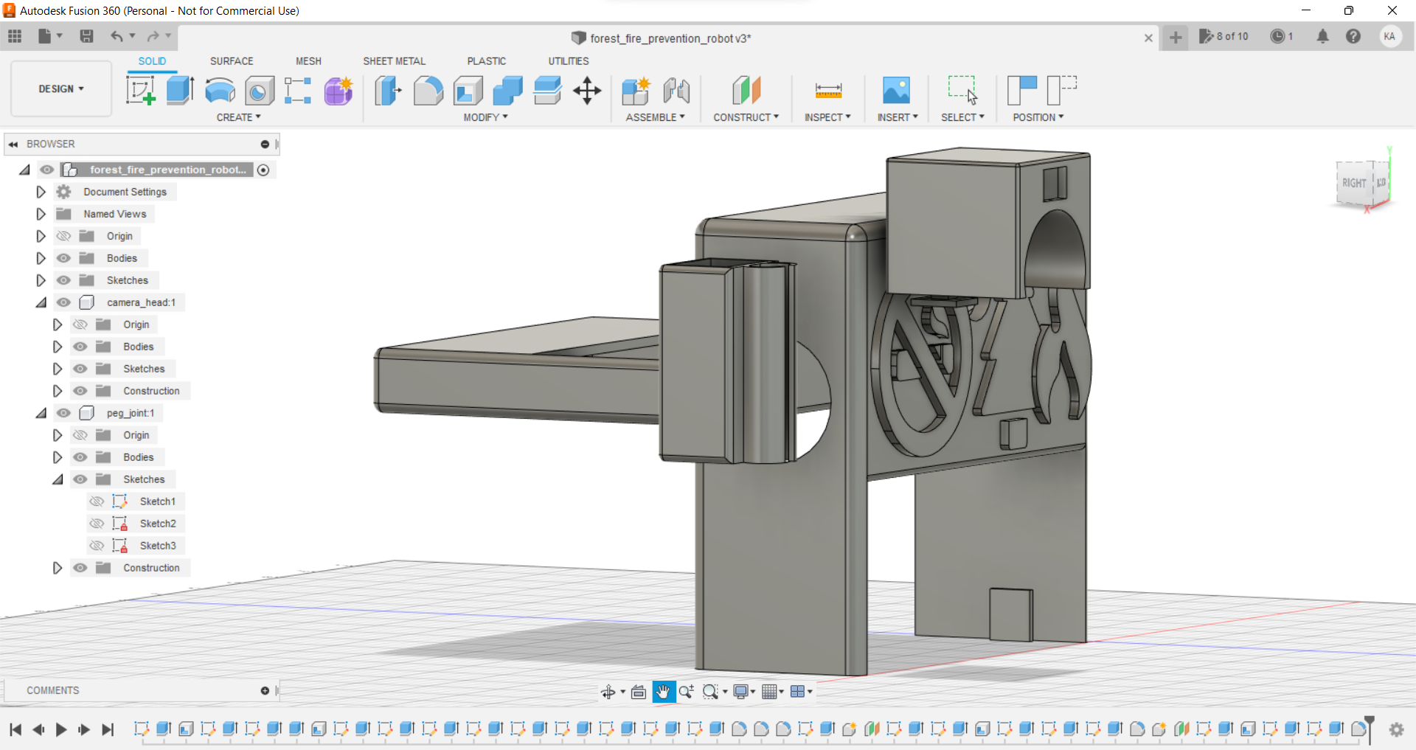Open the Measure tool under Inspect

point(827,90)
